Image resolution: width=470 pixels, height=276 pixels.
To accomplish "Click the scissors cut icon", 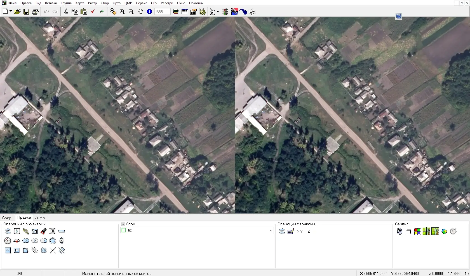I will [x=66, y=11].
